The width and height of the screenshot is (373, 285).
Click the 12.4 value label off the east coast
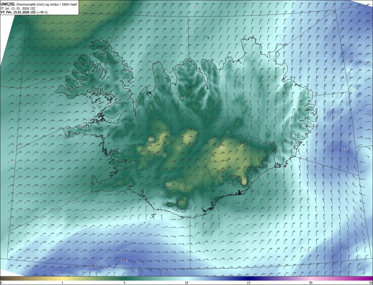click(x=332, y=115)
